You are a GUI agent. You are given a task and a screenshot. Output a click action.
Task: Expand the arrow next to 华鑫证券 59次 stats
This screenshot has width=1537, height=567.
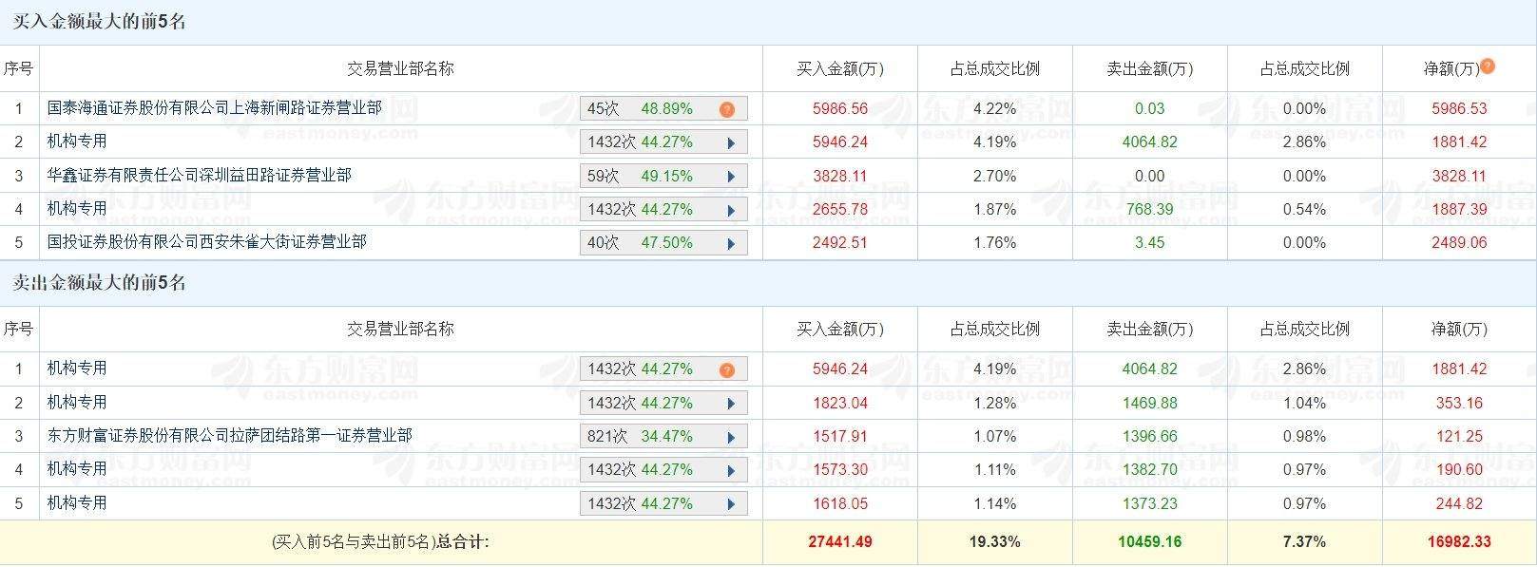(731, 177)
